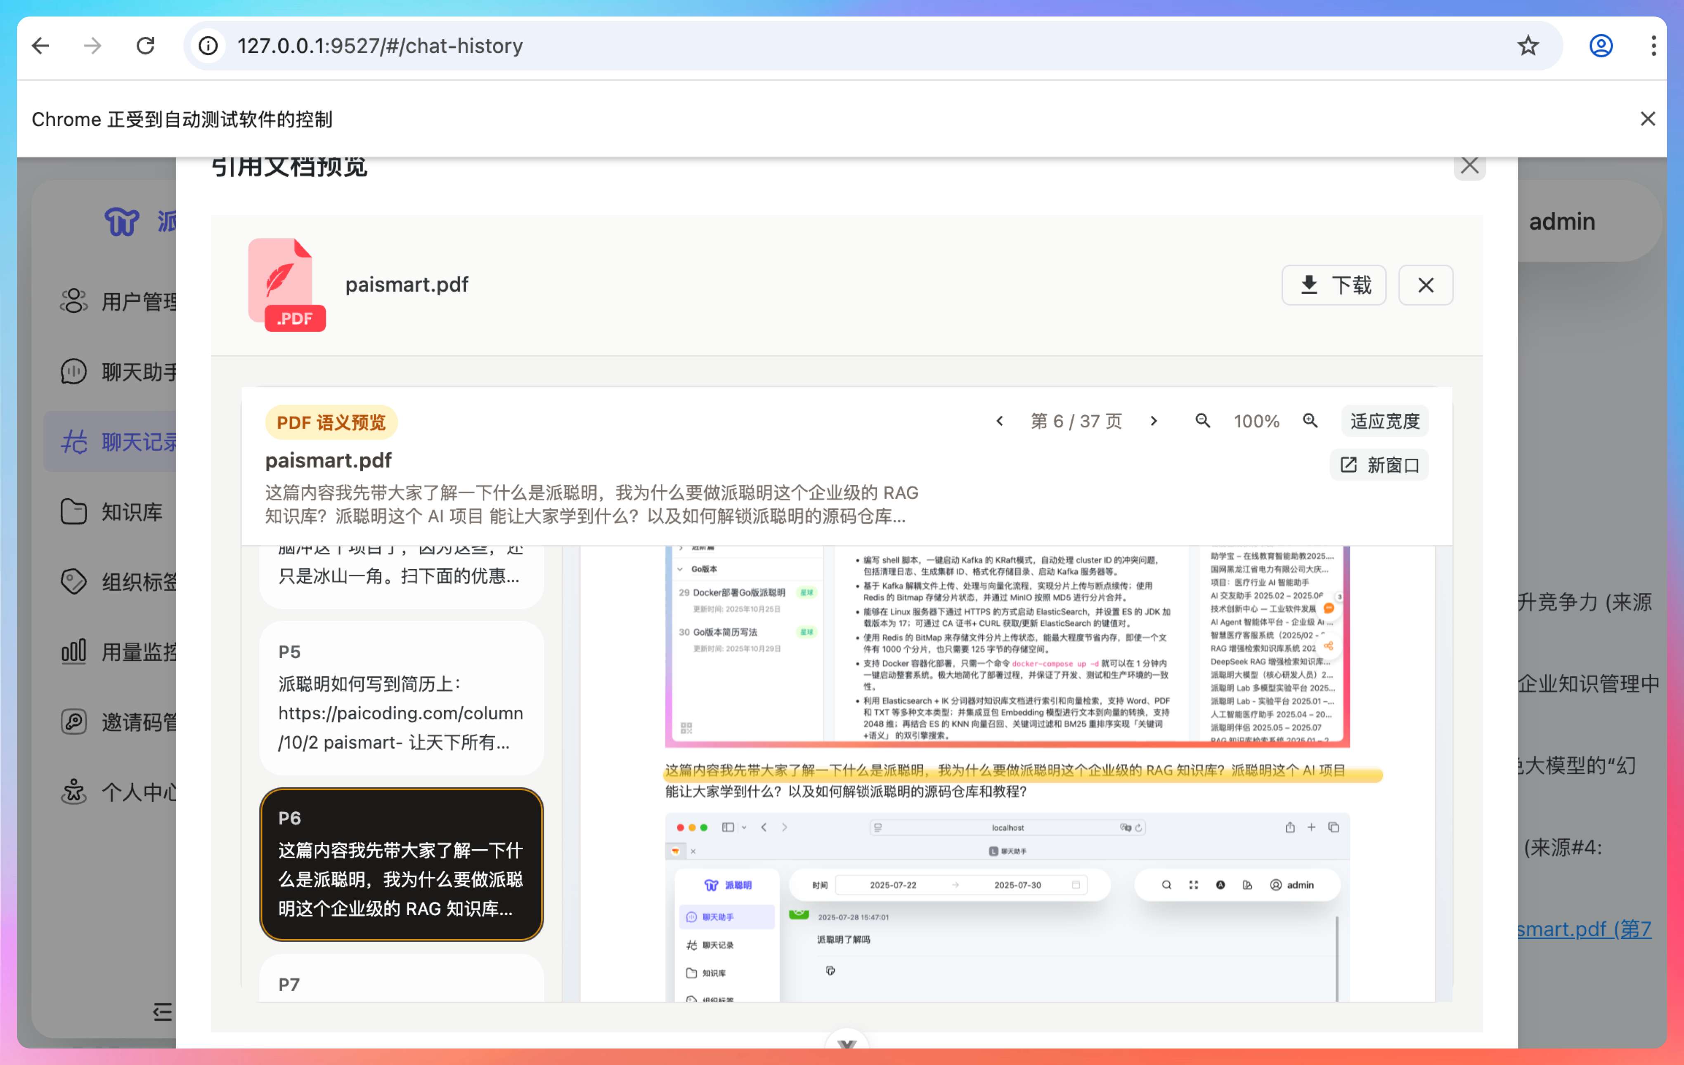This screenshot has width=1684, height=1065.
Task: Reload the browser page
Action: point(145,46)
